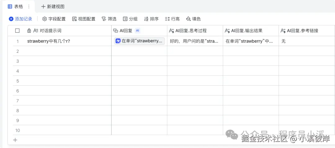
Task: Click the AI text icon before AI回复.输出结果
Action: click(227, 31)
